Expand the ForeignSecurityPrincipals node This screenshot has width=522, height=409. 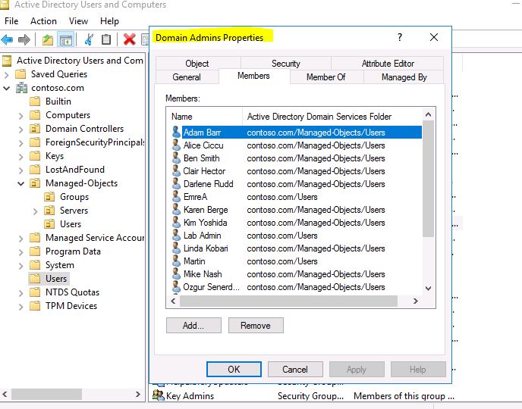point(21,143)
